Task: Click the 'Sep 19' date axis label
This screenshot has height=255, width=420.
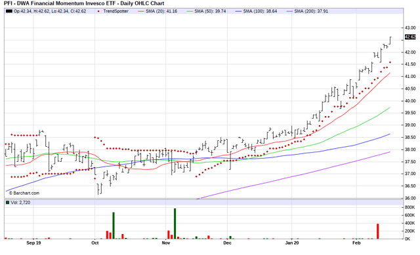Action: [x=33, y=243]
